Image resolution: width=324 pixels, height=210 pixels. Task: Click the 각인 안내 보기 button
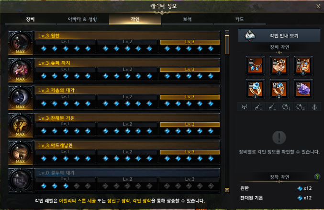(279, 35)
